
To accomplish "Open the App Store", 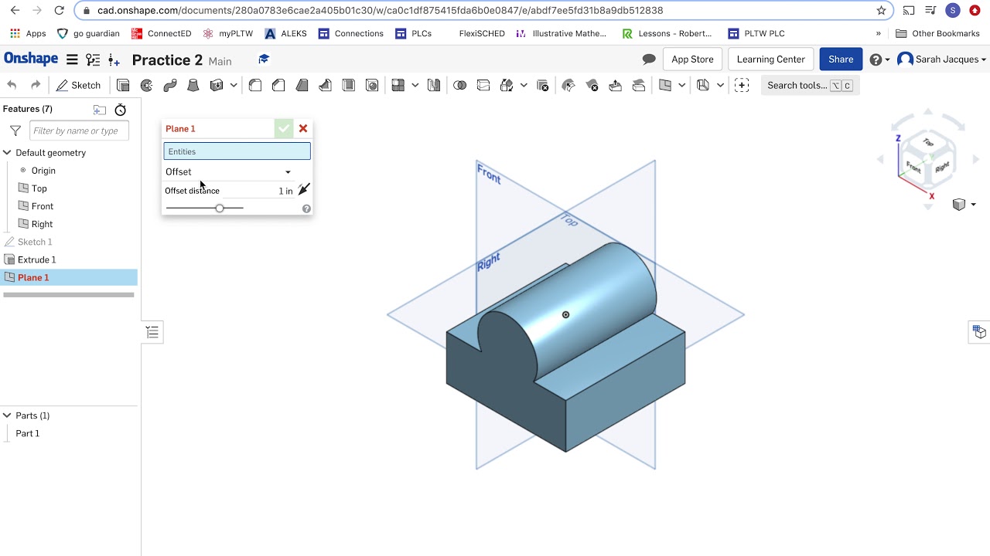I will pyautogui.click(x=692, y=59).
